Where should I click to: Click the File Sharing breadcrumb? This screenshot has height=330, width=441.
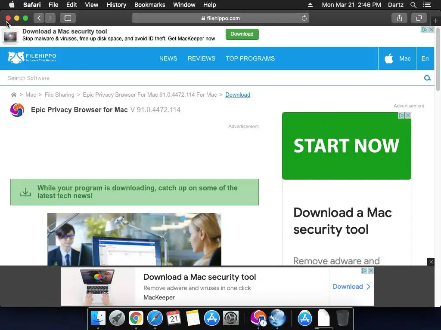pos(59,95)
